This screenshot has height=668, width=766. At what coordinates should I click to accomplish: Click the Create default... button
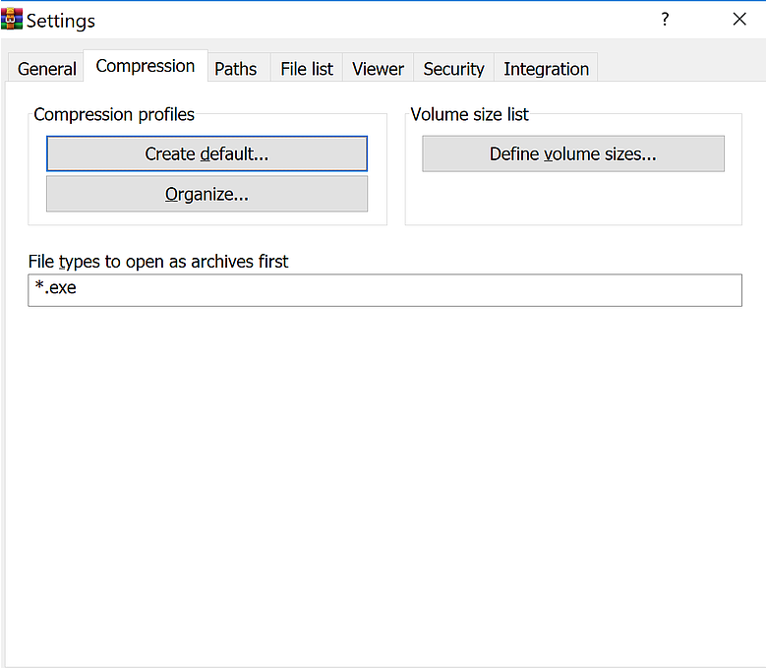pyautogui.click(x=206, y=153)
